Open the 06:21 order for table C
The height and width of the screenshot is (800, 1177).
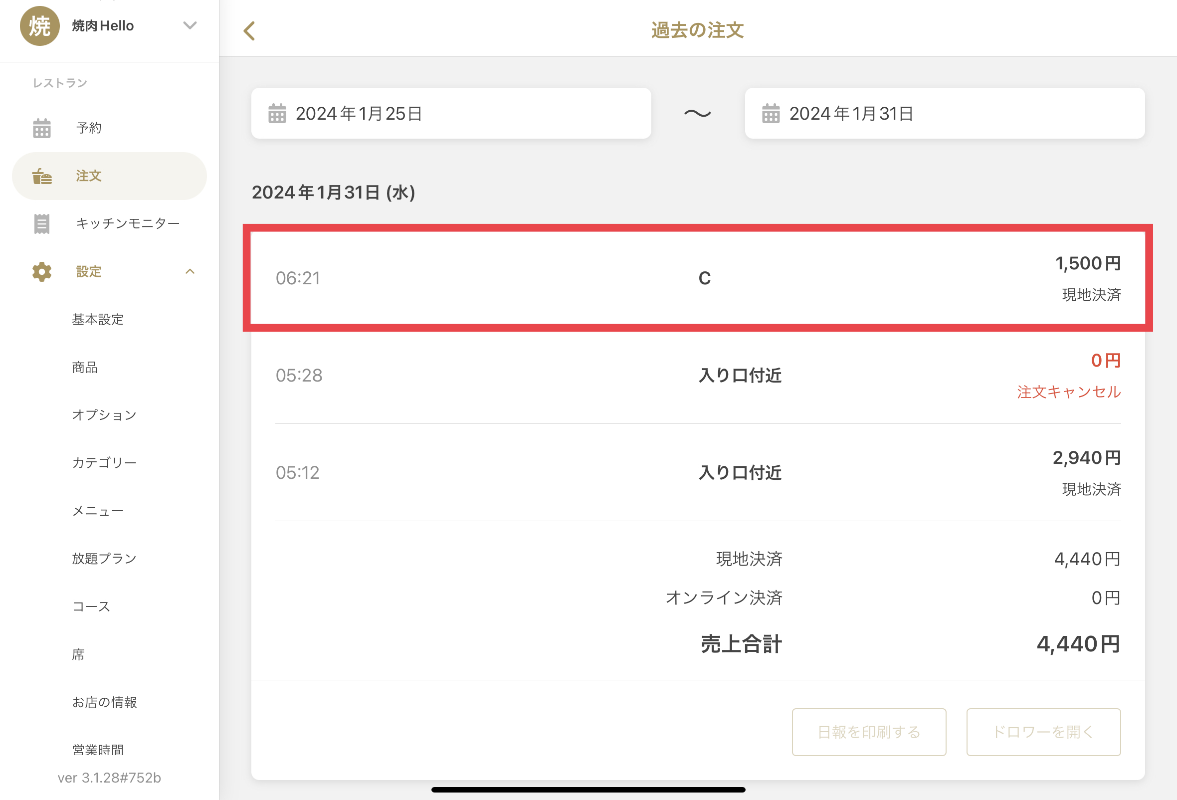point(697,278)
